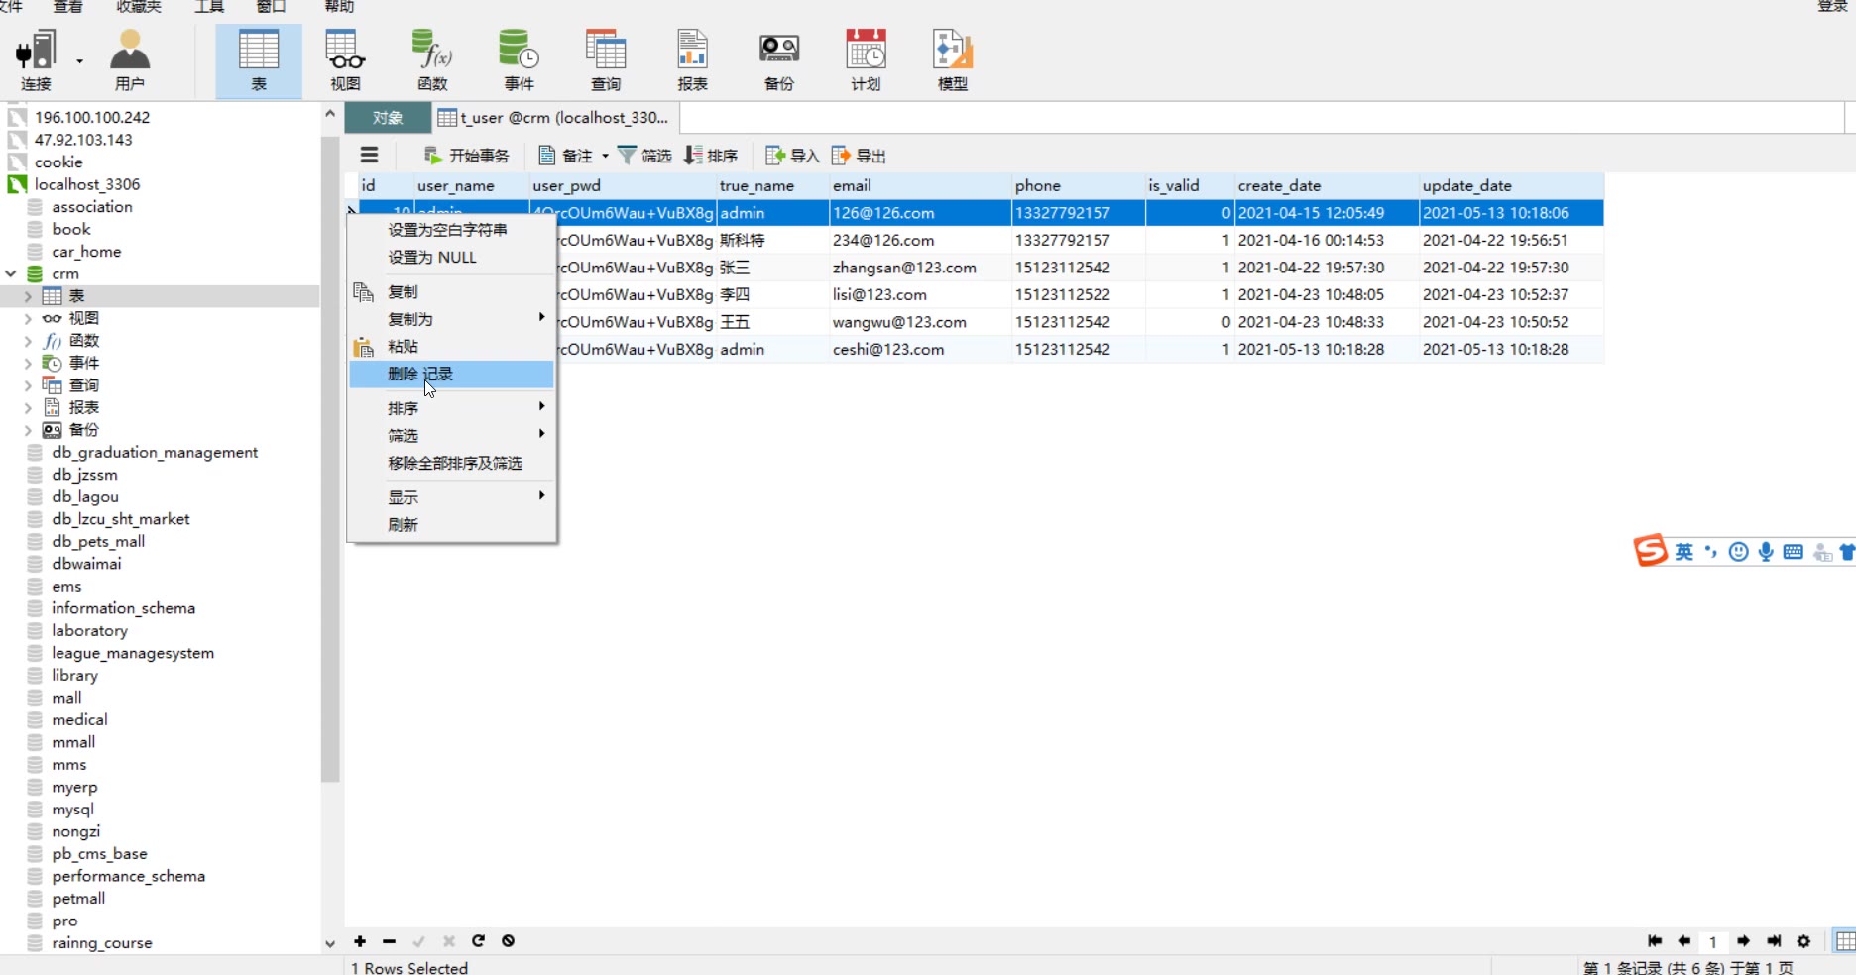Switch to the 对象 tab
Image resolution: width=1856 pixels, height=975 pixels.
388,118
